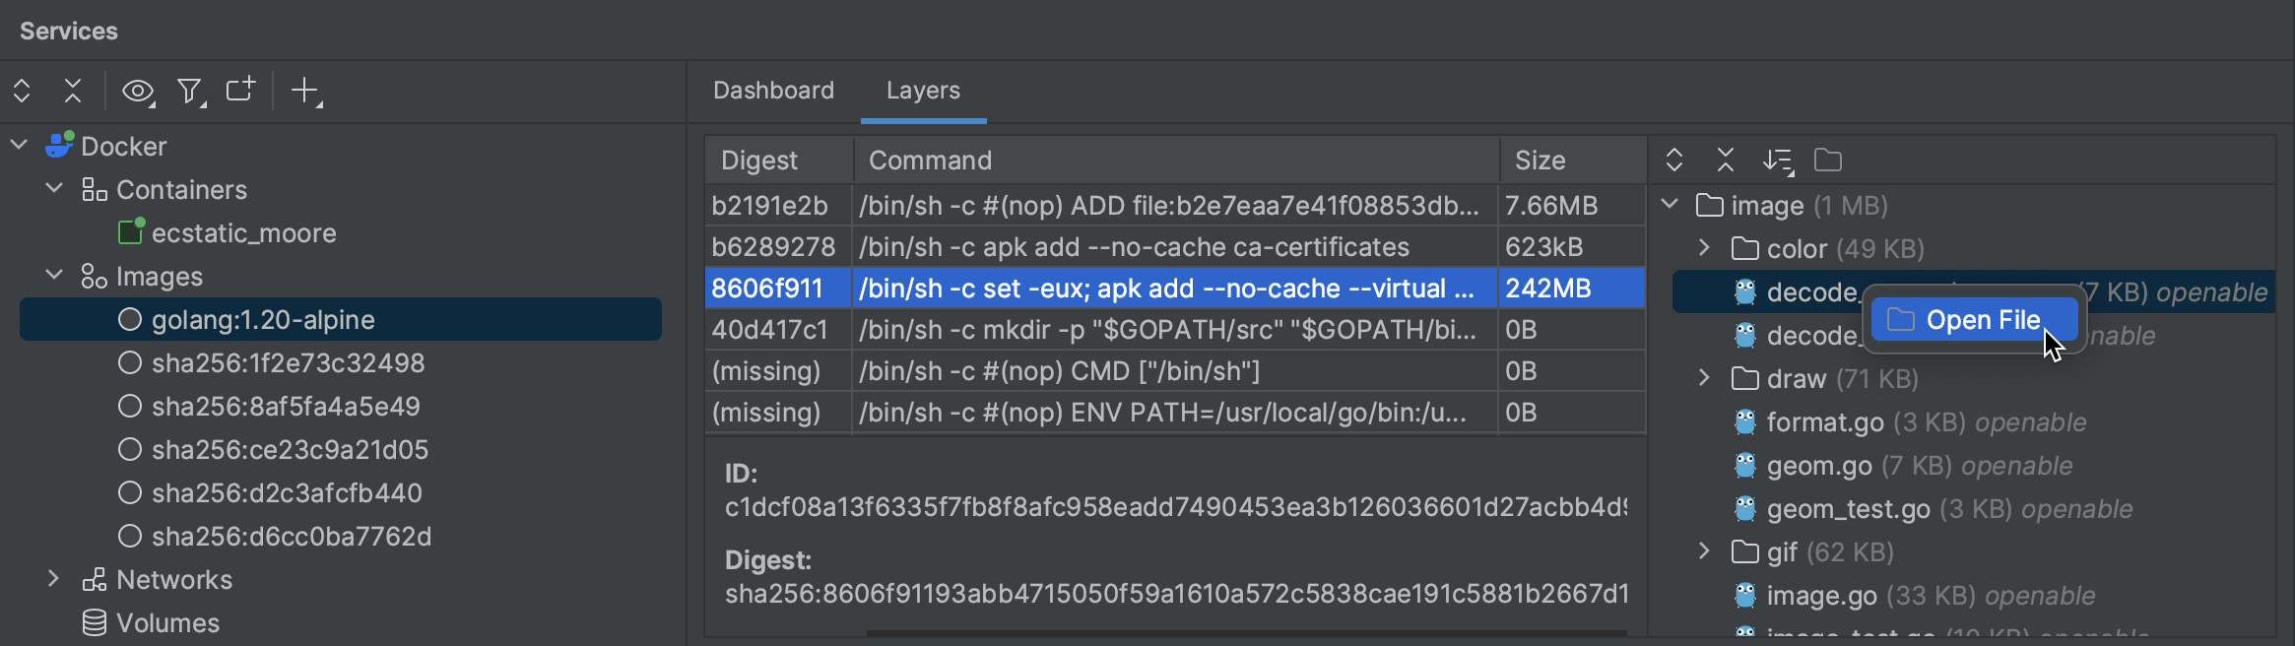Open the View Options eye icon menu
Viewport: 2295px width, 646px height.
click(x=137, y=91)
